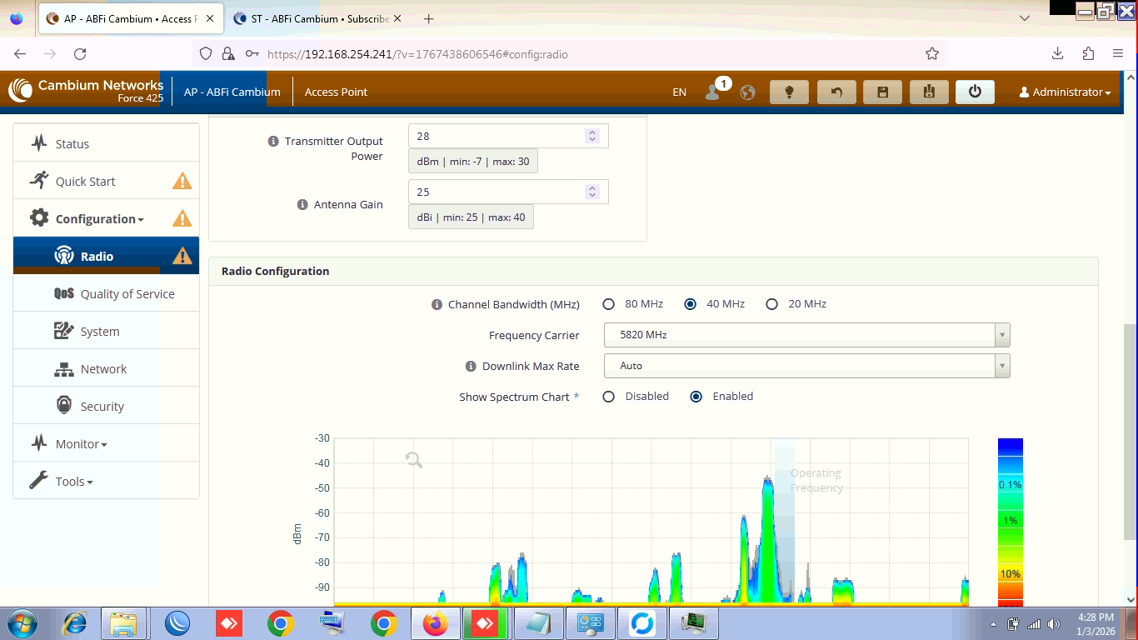Screen dimensions: 1138x640
Task: Click the lightbulb icon in the header
Action: (789, 92)
